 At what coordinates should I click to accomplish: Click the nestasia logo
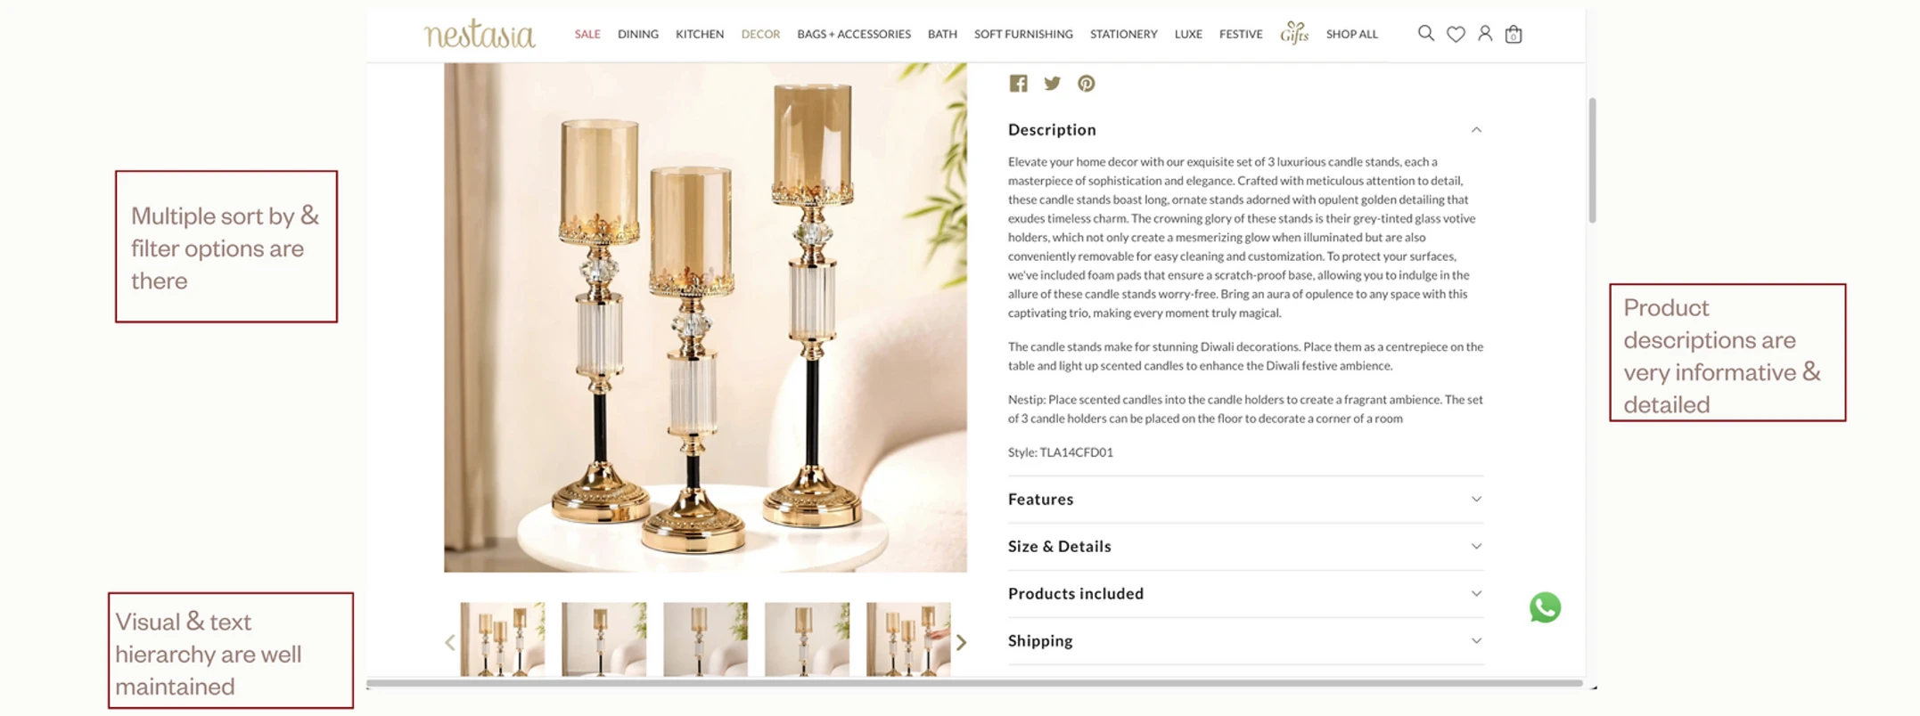click(480, 34)
